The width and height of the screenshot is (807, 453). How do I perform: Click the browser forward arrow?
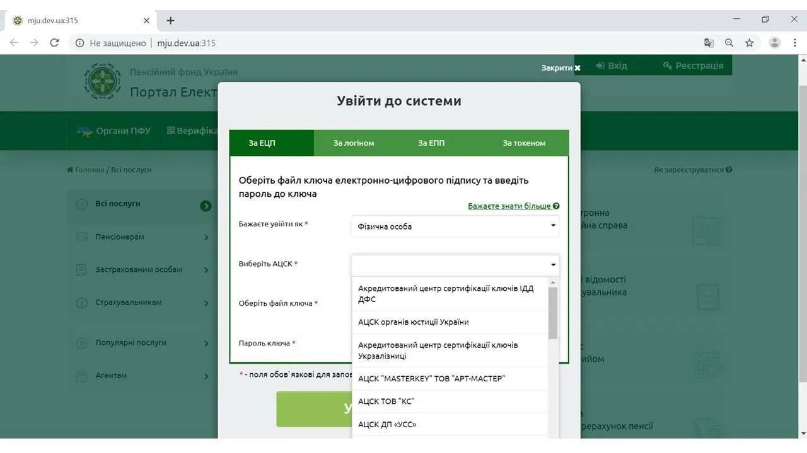point(34,43)
